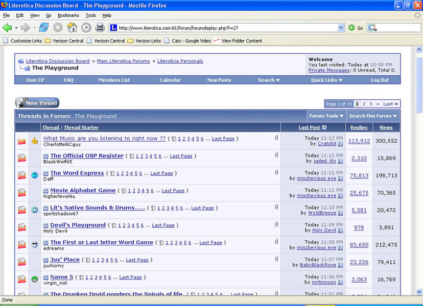Open the thread The First or Last letter Word Game
Image resolution: width=423 pixels, height=306 pixels.
click(x=102, y=242)
